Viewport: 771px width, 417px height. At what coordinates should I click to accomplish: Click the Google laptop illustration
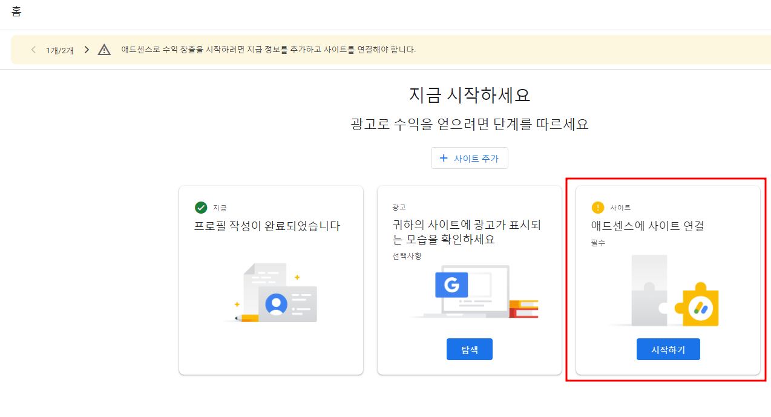pyautogui.click(x=473, y=292)
